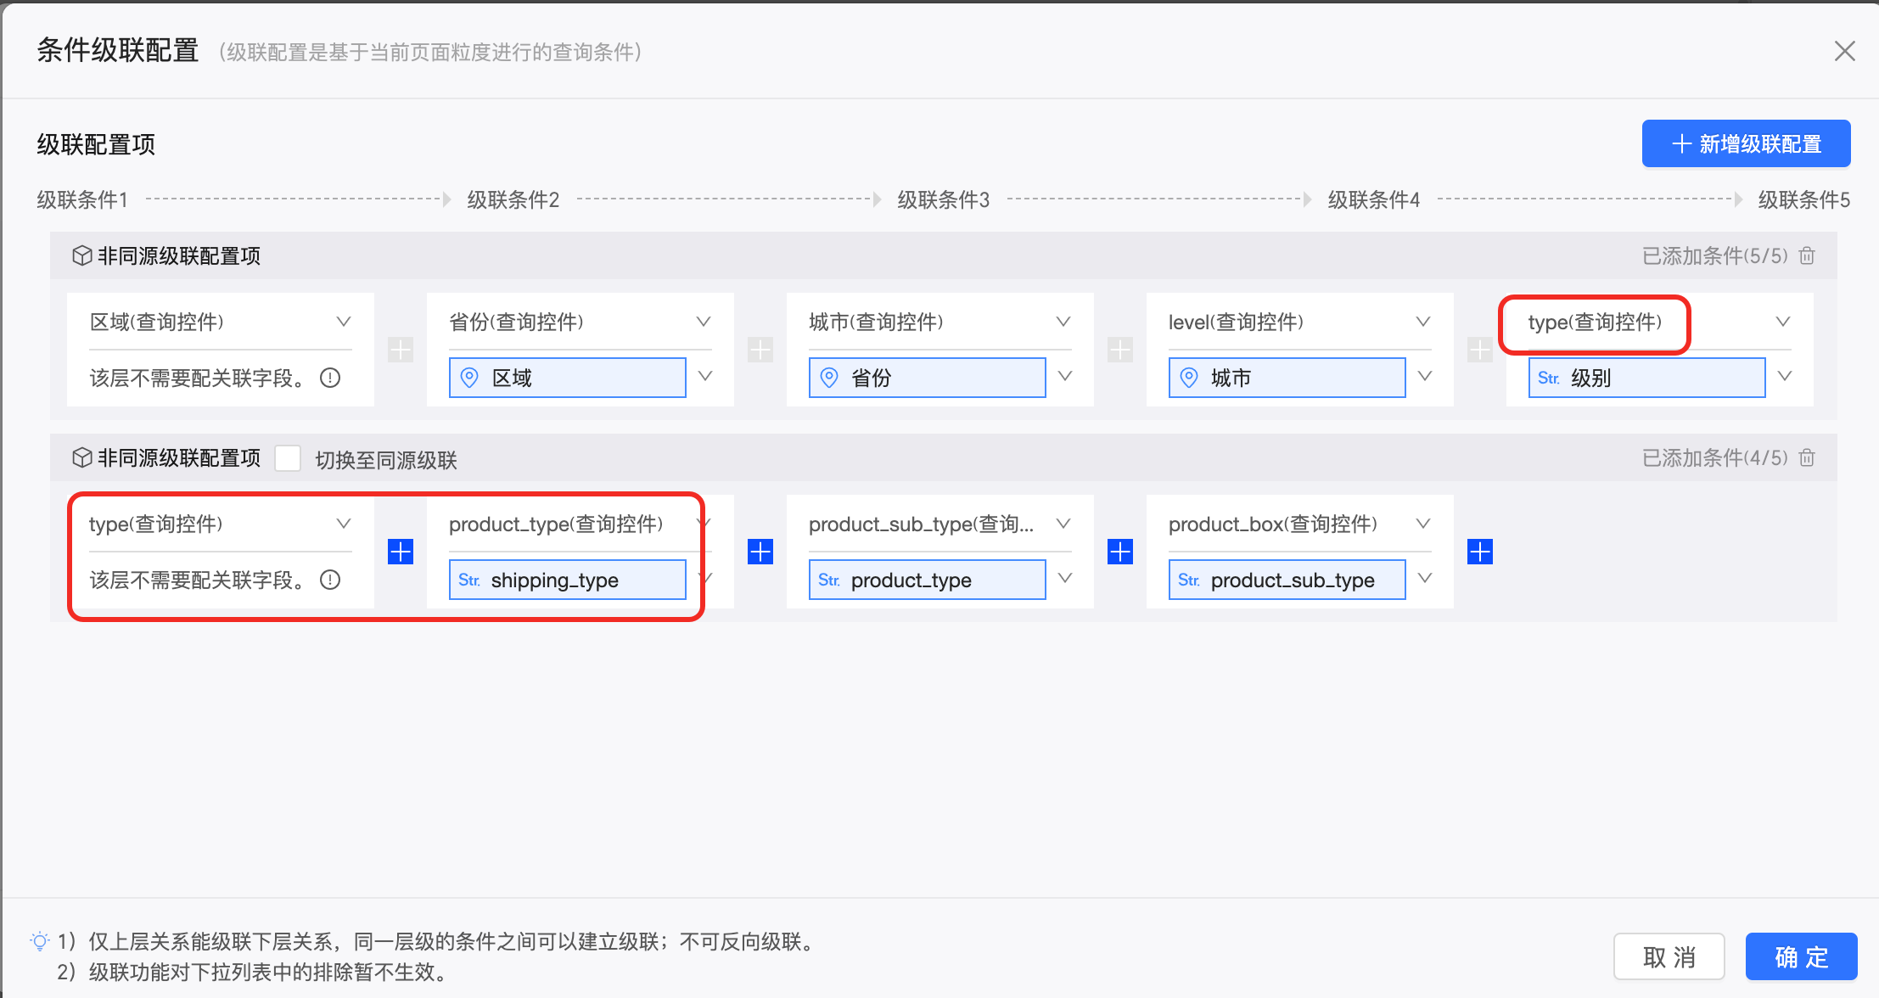Delete the second cascade group via trash icon

1807,457
